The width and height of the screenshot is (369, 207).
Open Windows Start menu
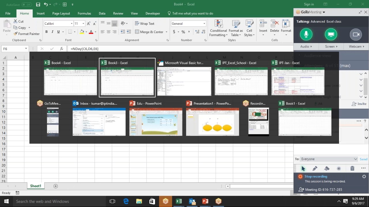click(6, 201)
